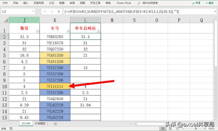Open filter dropdown for 车号 column
Image resolution: width=218 pixels, height=131 pixels.
tap(68, 32)
